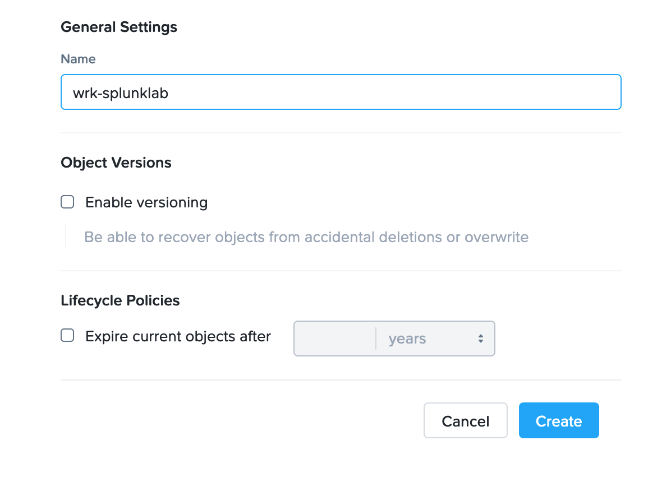671x482 pixels.
Task: Click the Create button
Action: (559, 420)
